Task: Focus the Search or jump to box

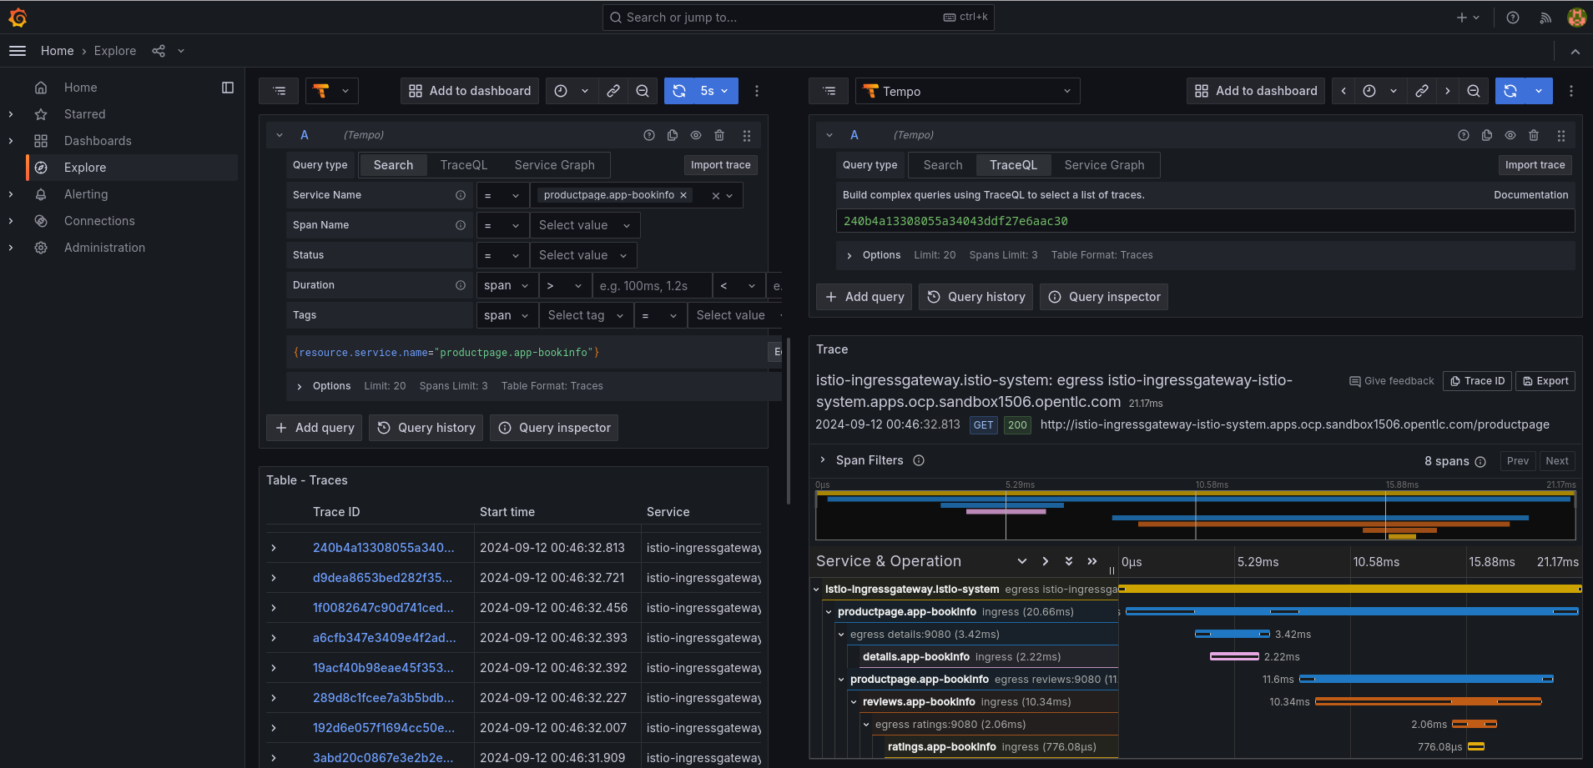Action: 798,18
